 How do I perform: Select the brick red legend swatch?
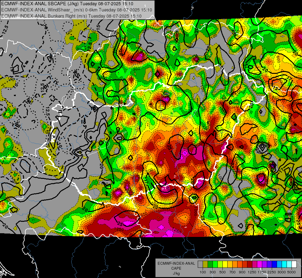[x=245, y=264]
